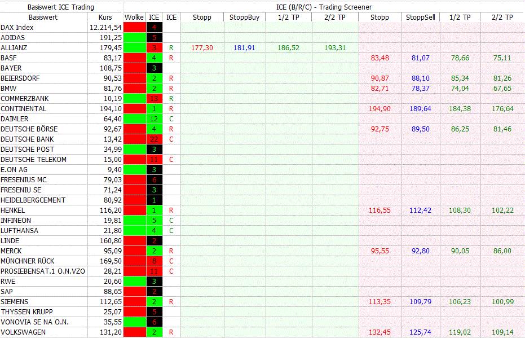Click the "VONOVIA SE NA O.N." row name
Image resolution: width=525 pixels, height=338 pixels.
pos(34,322)
